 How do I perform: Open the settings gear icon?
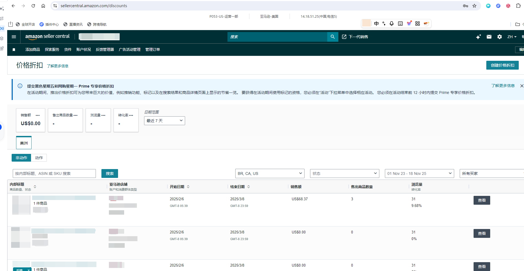coord(499,37)
